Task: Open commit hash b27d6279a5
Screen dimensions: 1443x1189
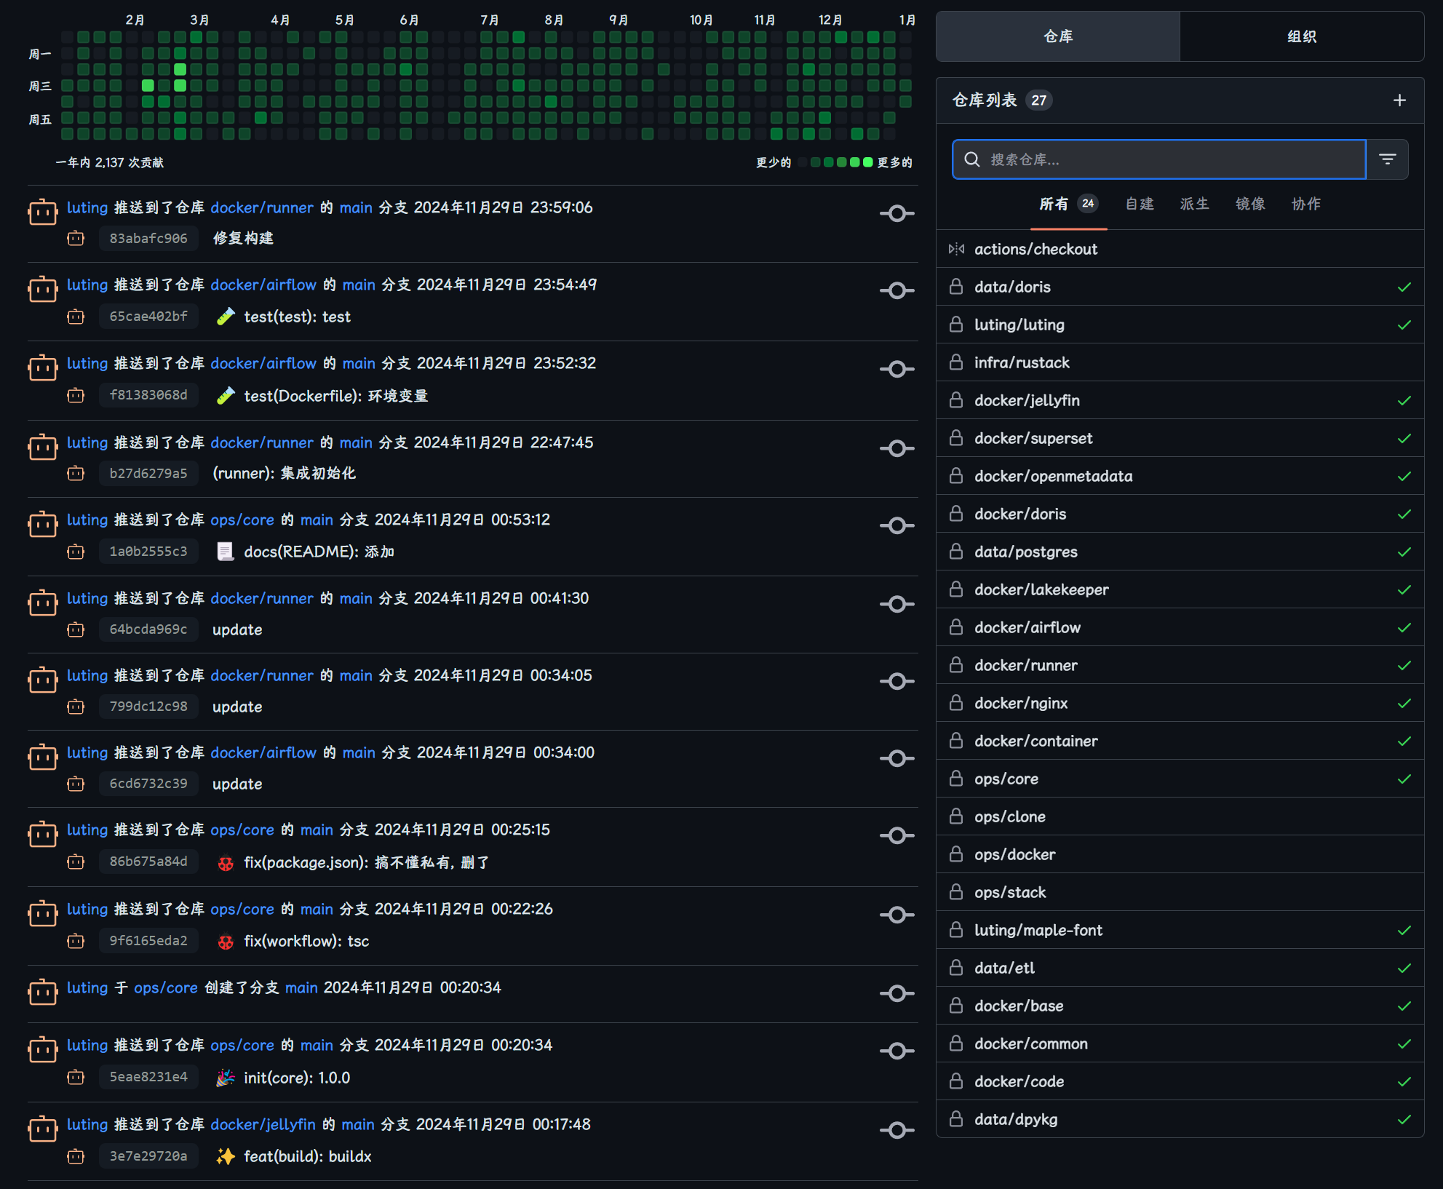Action: [148, 473]
